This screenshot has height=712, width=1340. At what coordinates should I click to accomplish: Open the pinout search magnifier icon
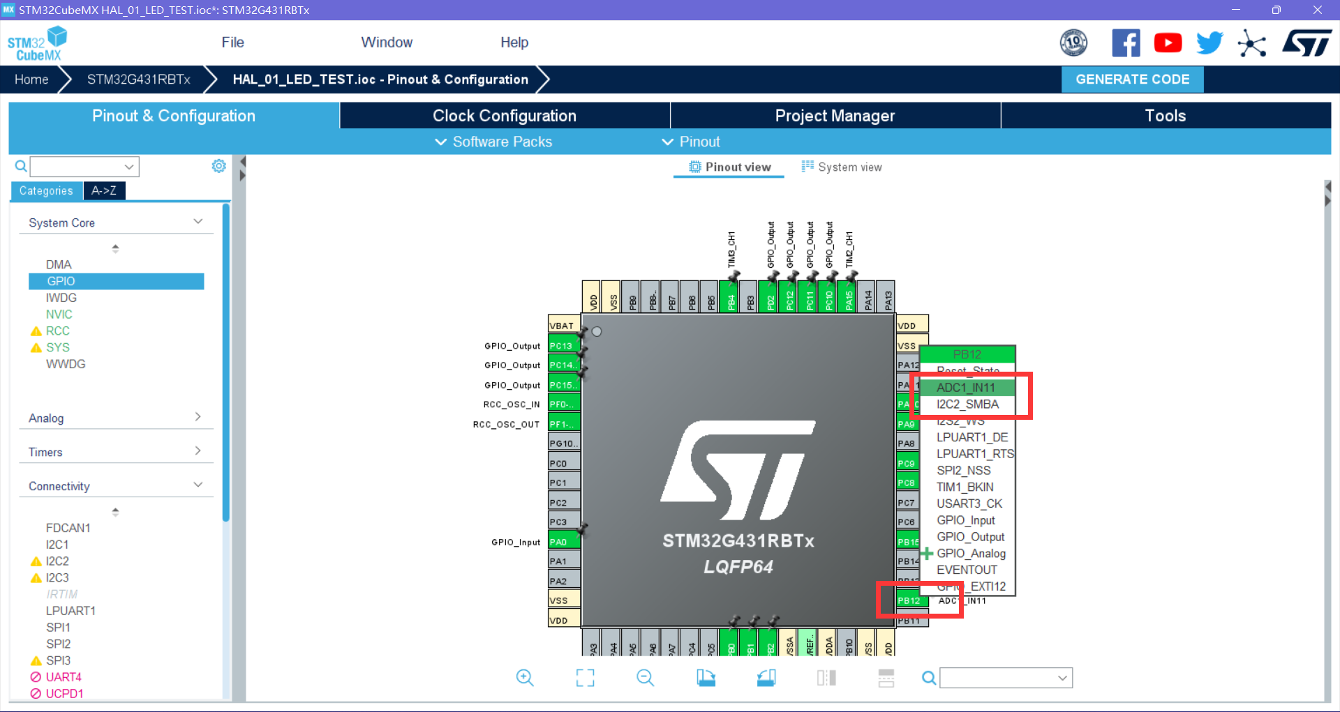point(928,677)
